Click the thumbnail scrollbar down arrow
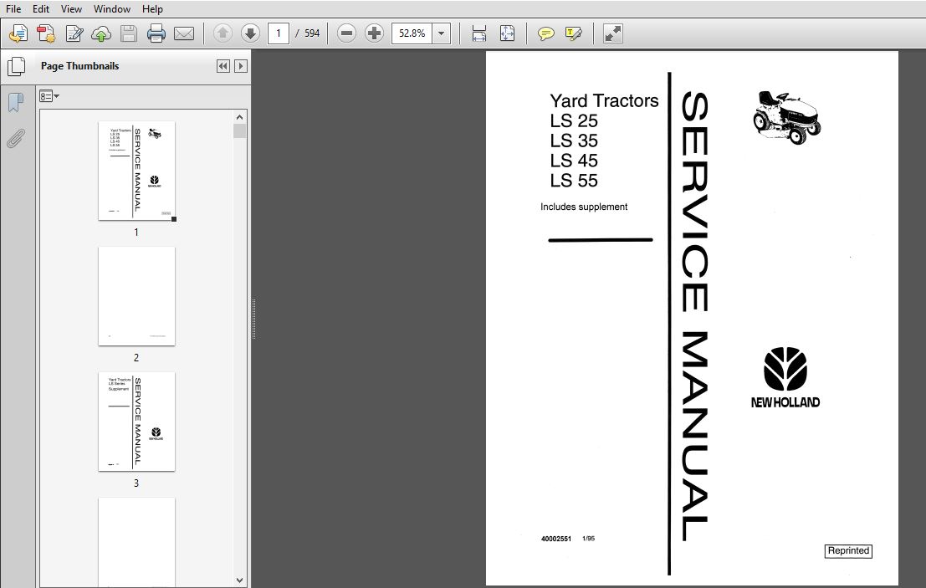 click(239, 580)
